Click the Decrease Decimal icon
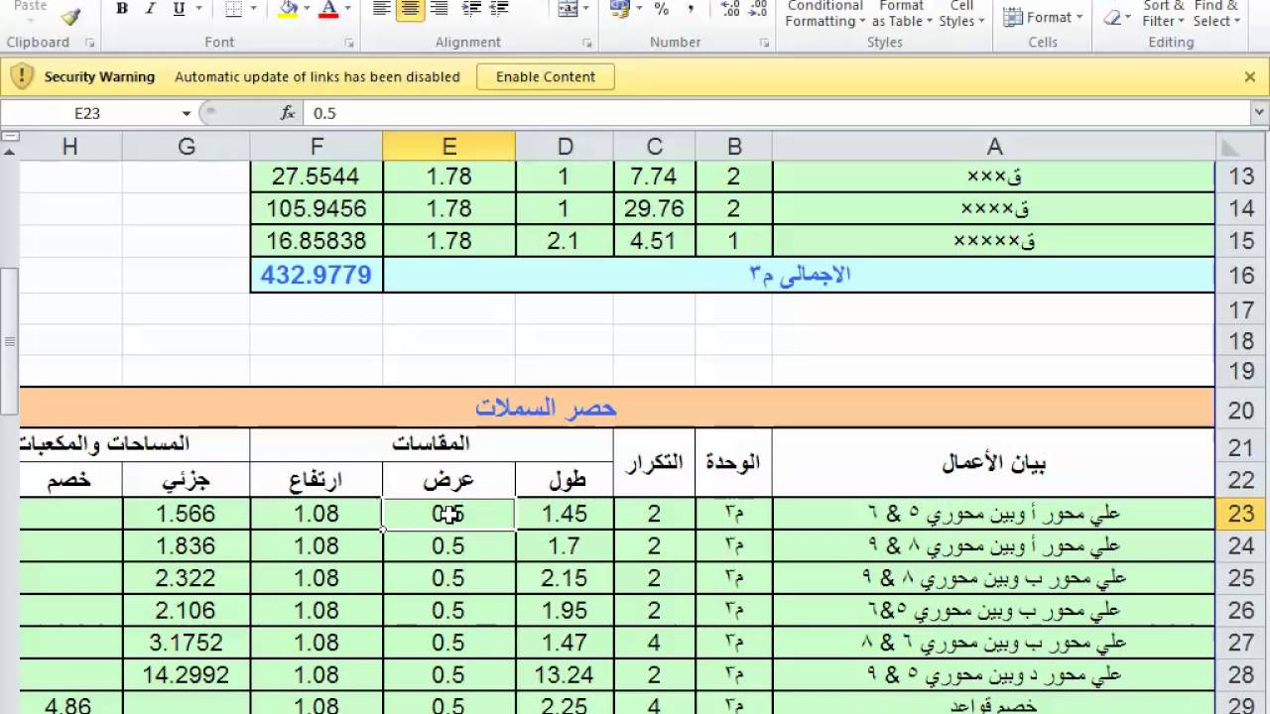Image resolution: width=1270 pixels, height=714 pixels. click(759, 9)
